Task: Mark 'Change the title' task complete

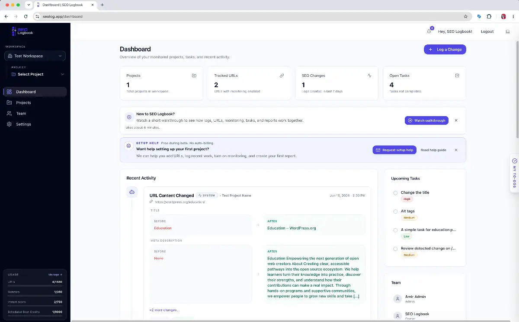Action: 395,193
